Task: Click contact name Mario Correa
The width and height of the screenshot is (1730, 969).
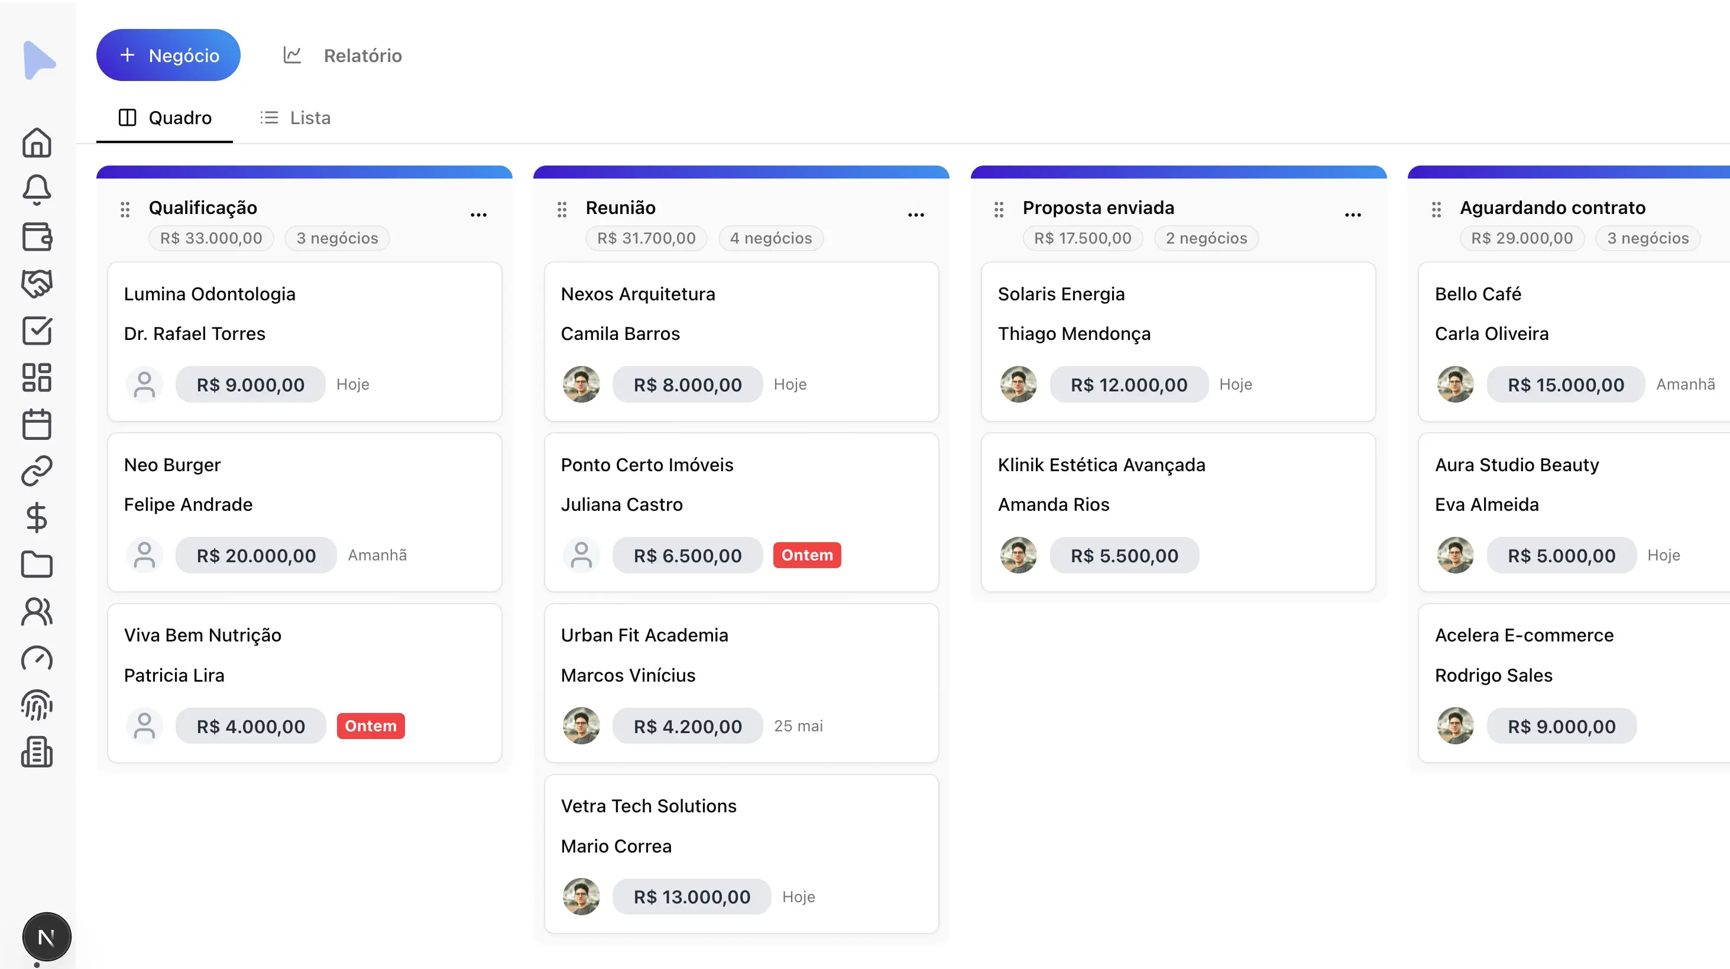Action: [x=616, y=846]
